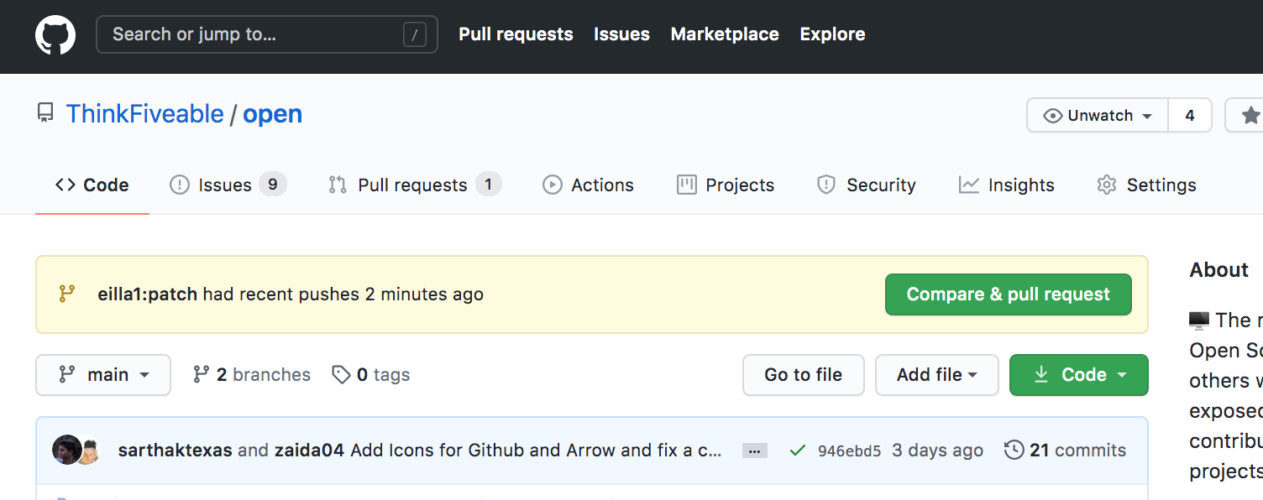Click the Pull requests count badge 1

coord(489,185)
